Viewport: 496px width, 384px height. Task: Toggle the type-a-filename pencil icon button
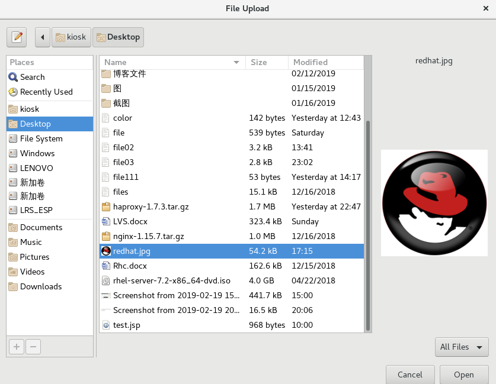pos(17,37)
